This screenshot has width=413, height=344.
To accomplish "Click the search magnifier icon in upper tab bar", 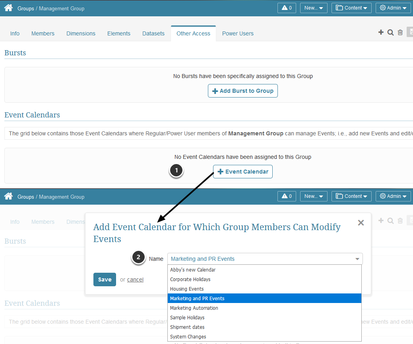I will click(391, 32).
